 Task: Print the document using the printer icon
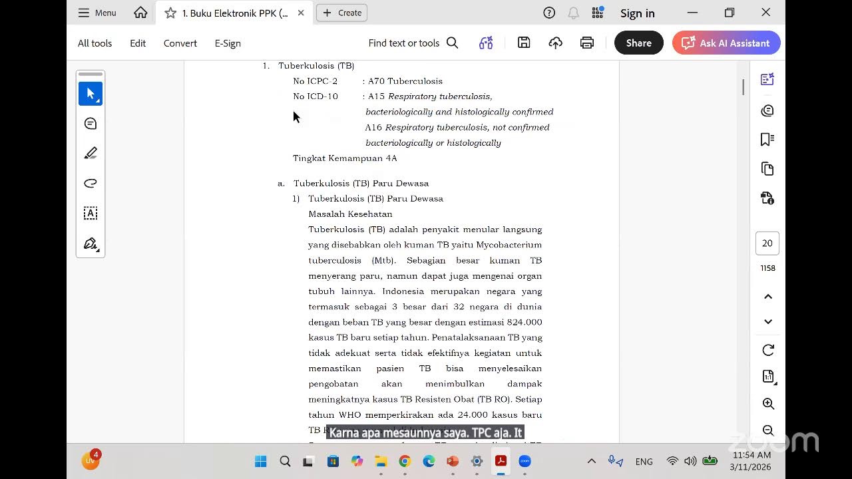click(x=586, y=43)
